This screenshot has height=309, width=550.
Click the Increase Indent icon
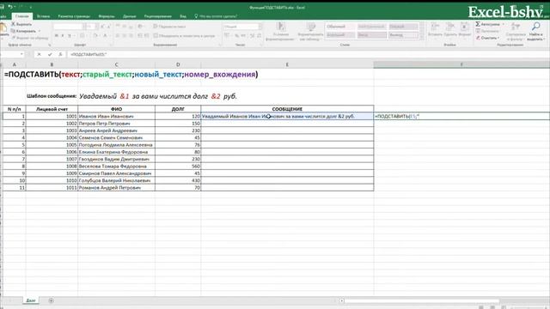[x=147, y=35]
